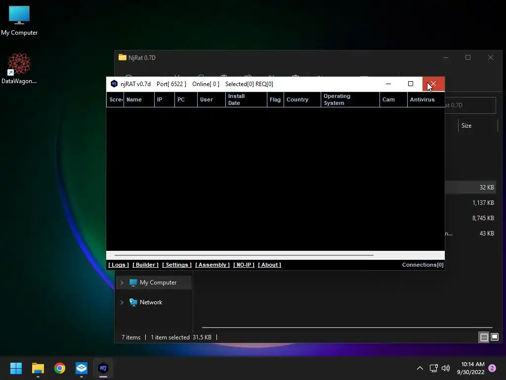Expand Network tree node
Viewport: 506px width, 380px height.
coord(122,302)
